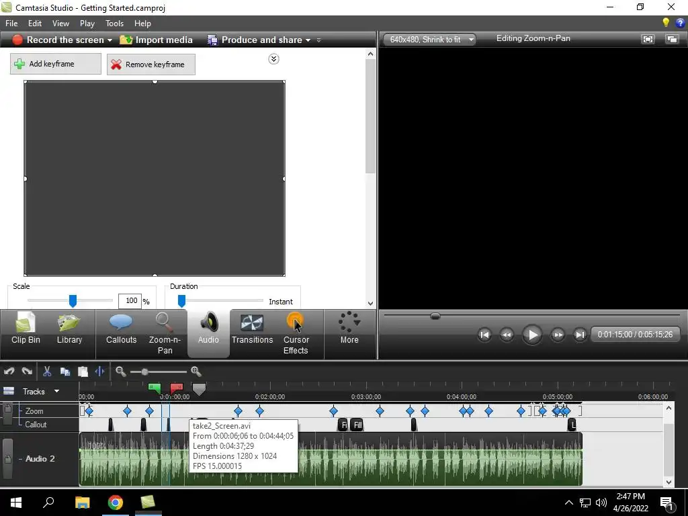This screenshot has width=688, height=516.
Task: Select the Fill callout on the Callout track
Action: (357, 425)
